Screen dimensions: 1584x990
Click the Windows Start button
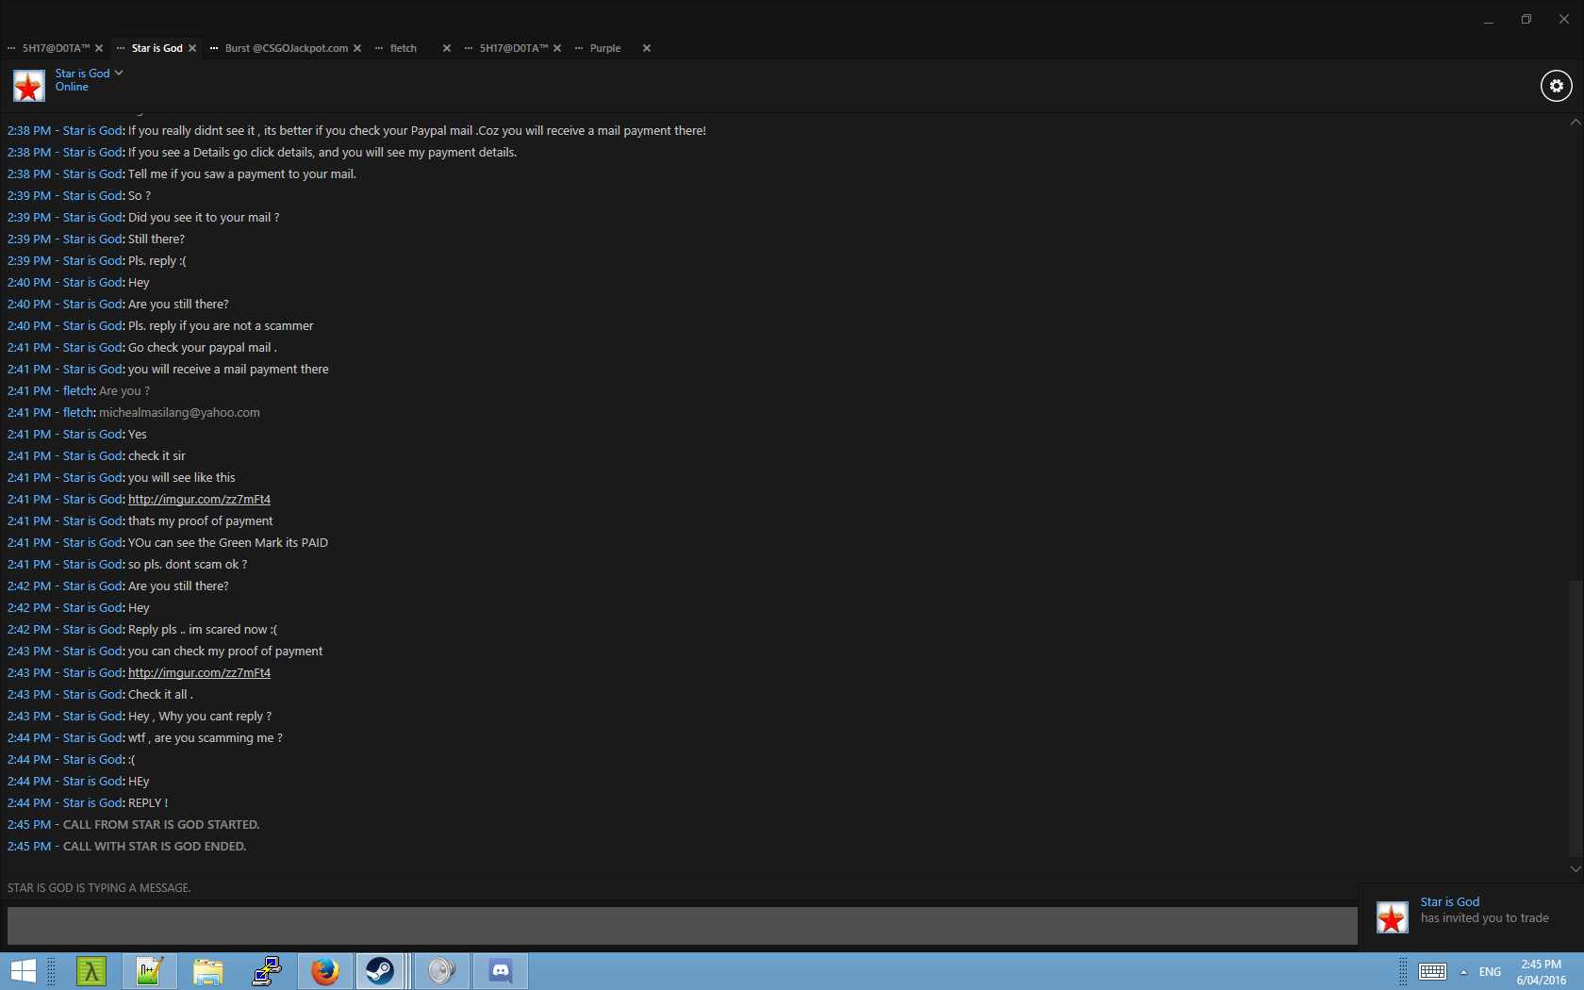23,971
